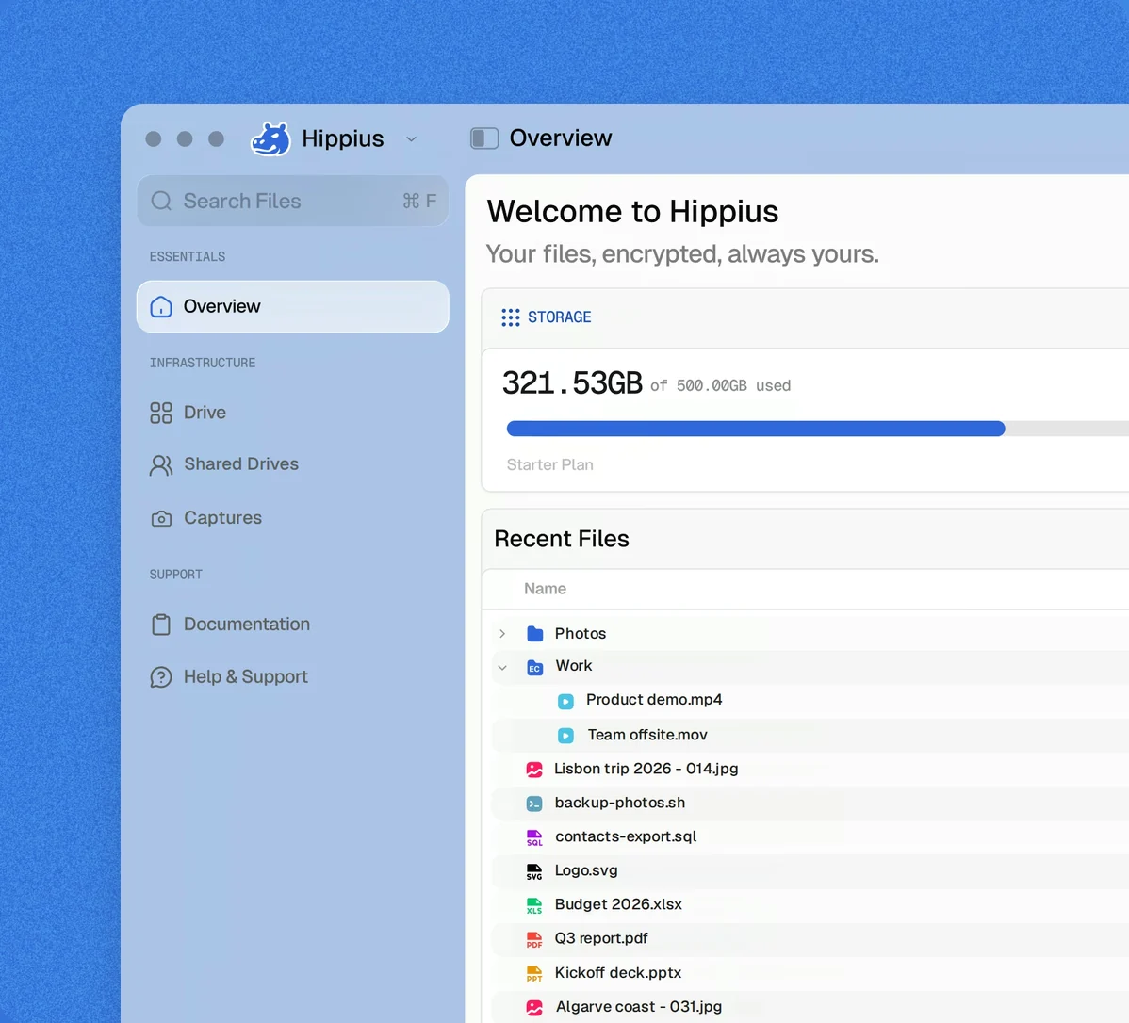Click the Hippius hippo logo icon
The image size is (1129, 1023).
[x=270, y=139]
